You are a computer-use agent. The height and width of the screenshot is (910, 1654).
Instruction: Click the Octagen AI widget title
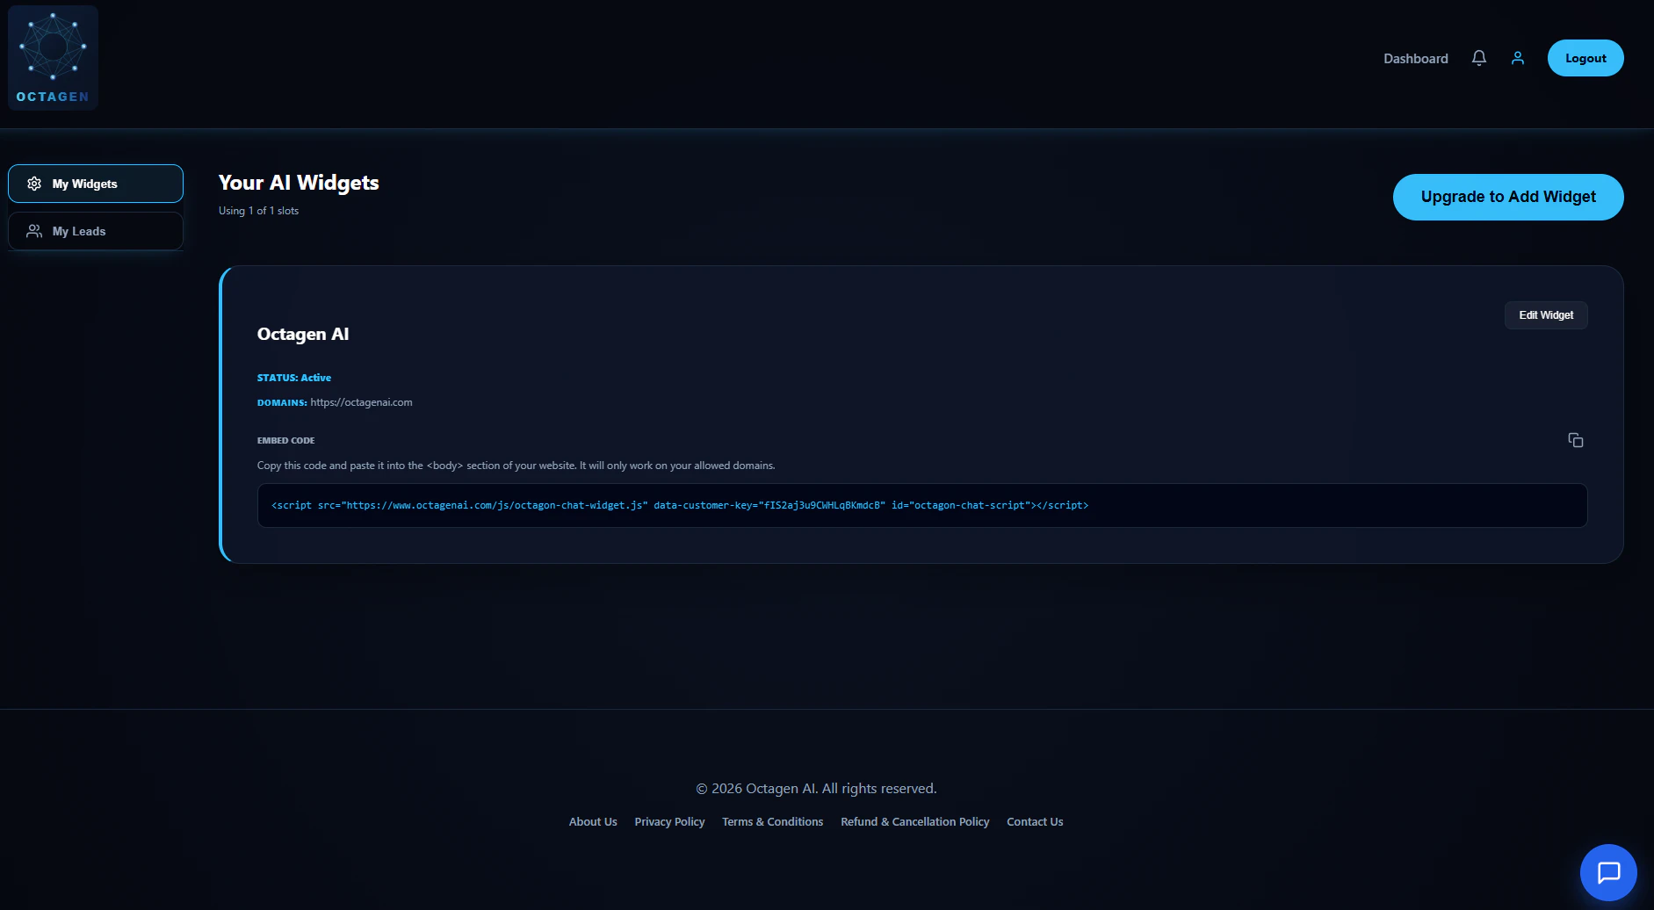[303, 334]
